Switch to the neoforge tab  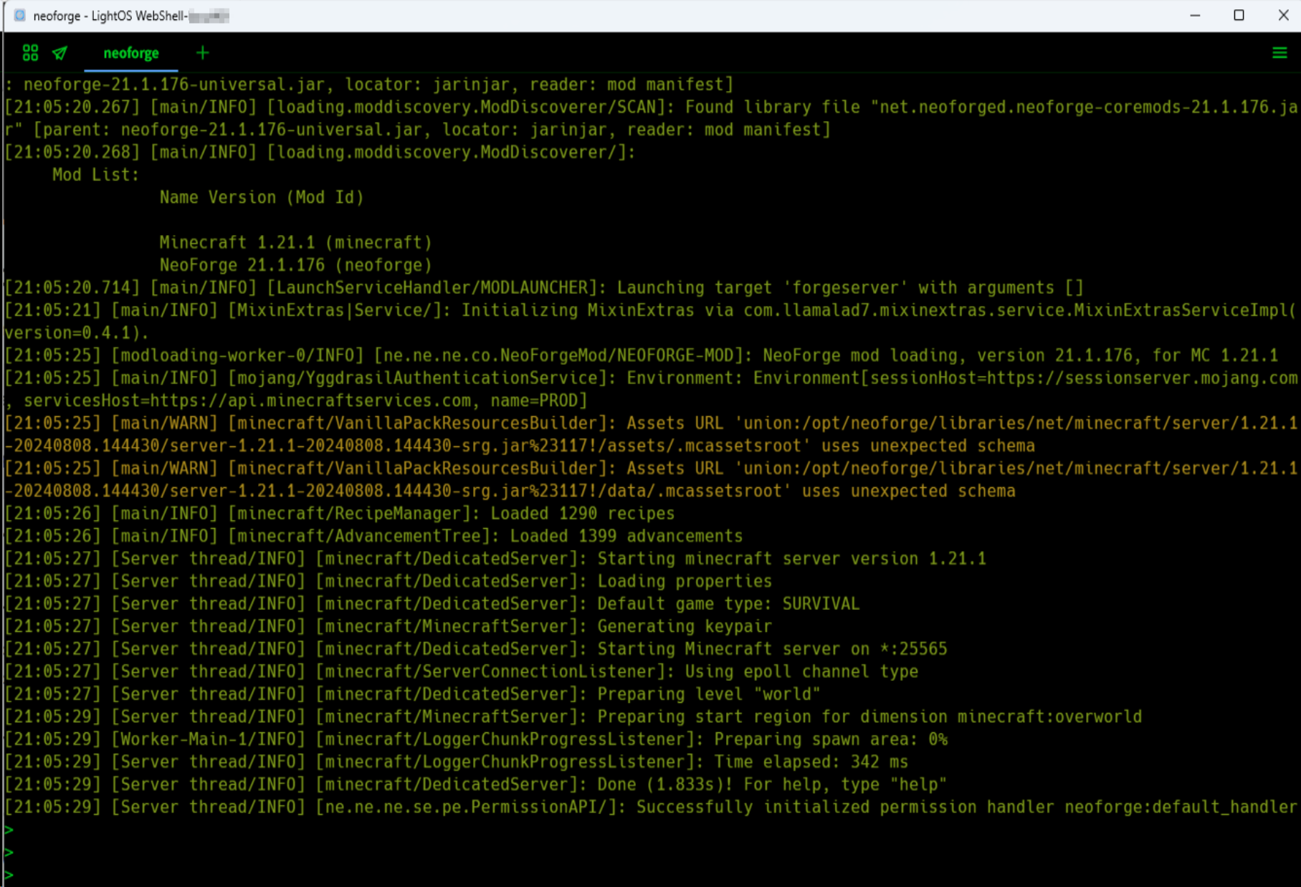pyautogui.click(x=131, y=53)
